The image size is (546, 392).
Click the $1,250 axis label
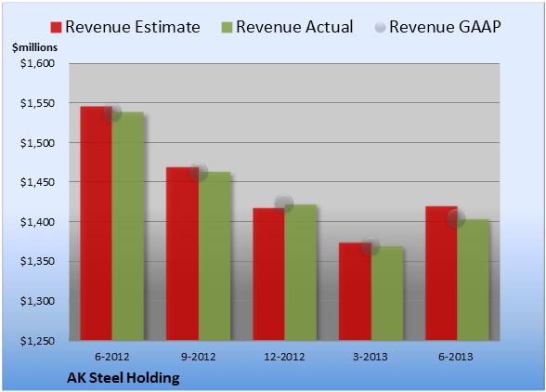pos(37,341)
